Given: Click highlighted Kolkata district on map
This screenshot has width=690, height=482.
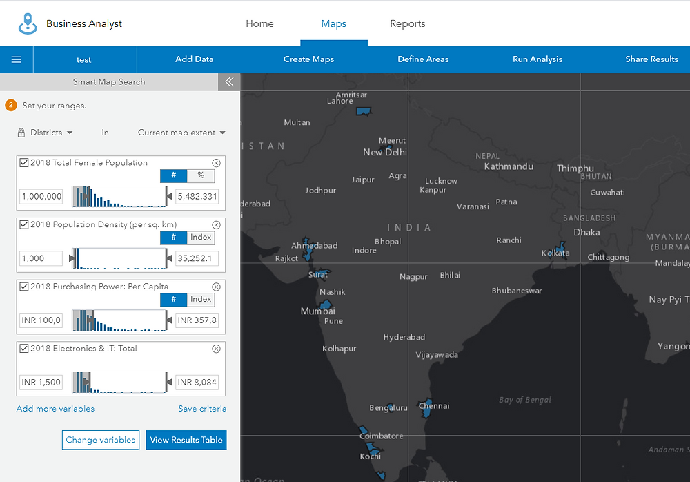Looking at the screenshot, I should pyautogui.click(x=560, y=250).
